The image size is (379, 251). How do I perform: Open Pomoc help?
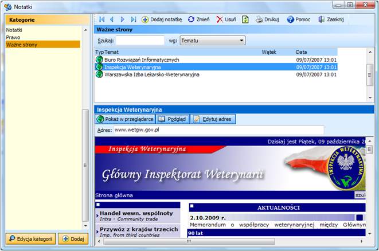click(x=298, y=19)
